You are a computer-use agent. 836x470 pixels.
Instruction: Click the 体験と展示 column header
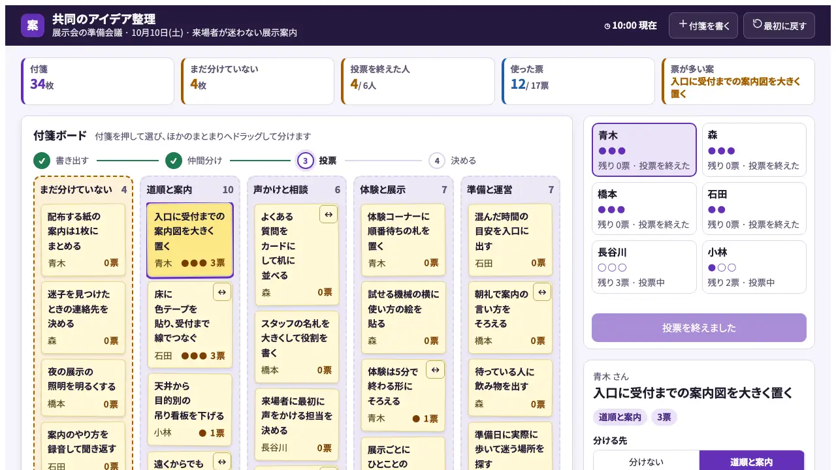[x=403, y=189]
